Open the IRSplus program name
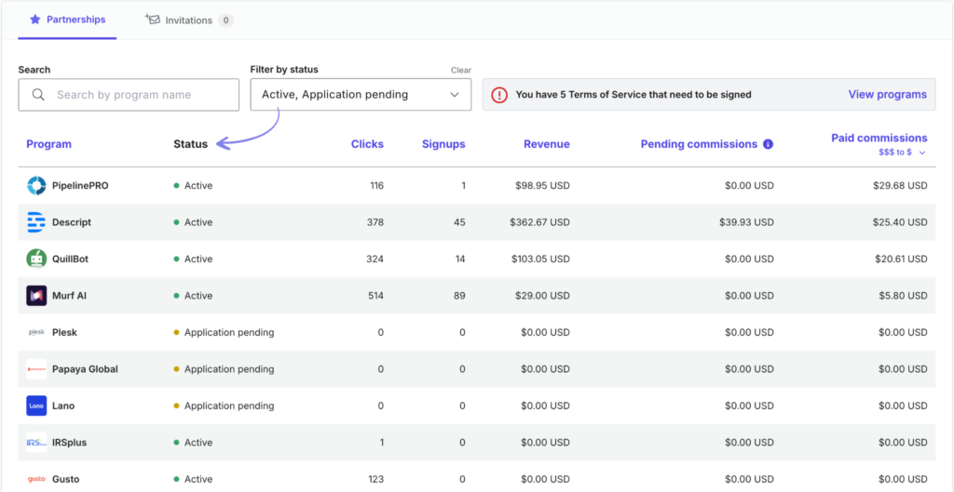 pyautogui.click(x=69, y=442)
